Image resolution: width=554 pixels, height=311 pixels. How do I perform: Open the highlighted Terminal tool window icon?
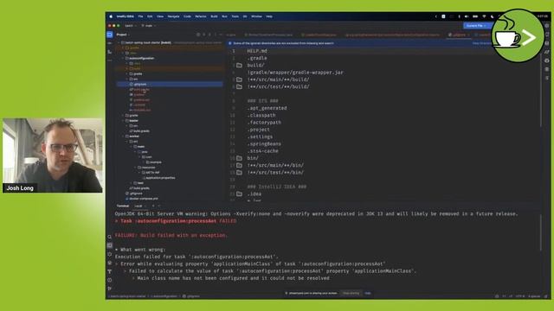(x=110, y=245)
